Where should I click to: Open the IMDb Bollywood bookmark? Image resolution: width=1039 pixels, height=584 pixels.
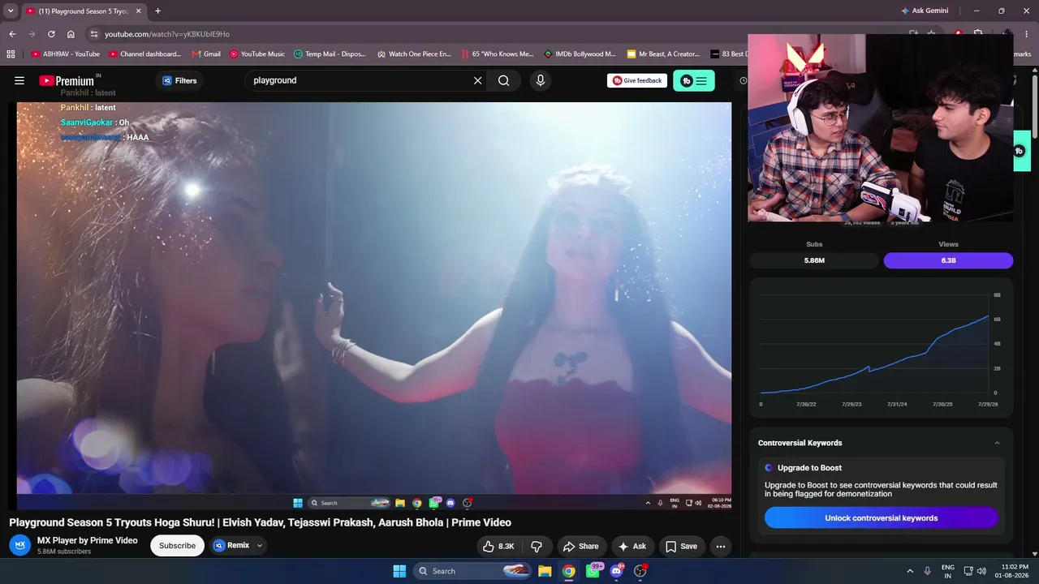(580, 54)
